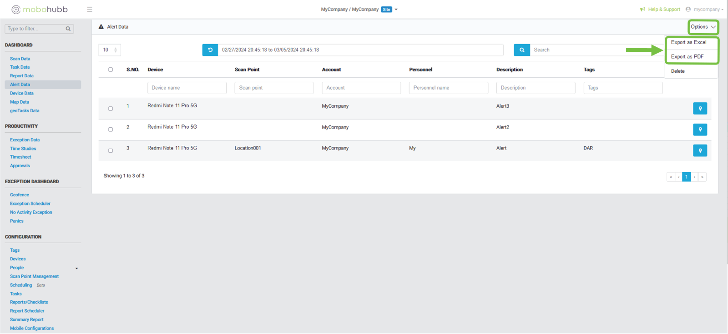Open Scan Data in sidebar

coord(20,59)
